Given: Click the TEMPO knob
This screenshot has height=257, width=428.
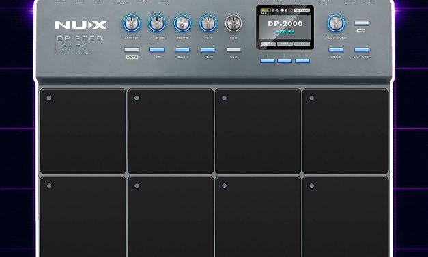Looking at the screenshot, I should [x=183, y=23].
